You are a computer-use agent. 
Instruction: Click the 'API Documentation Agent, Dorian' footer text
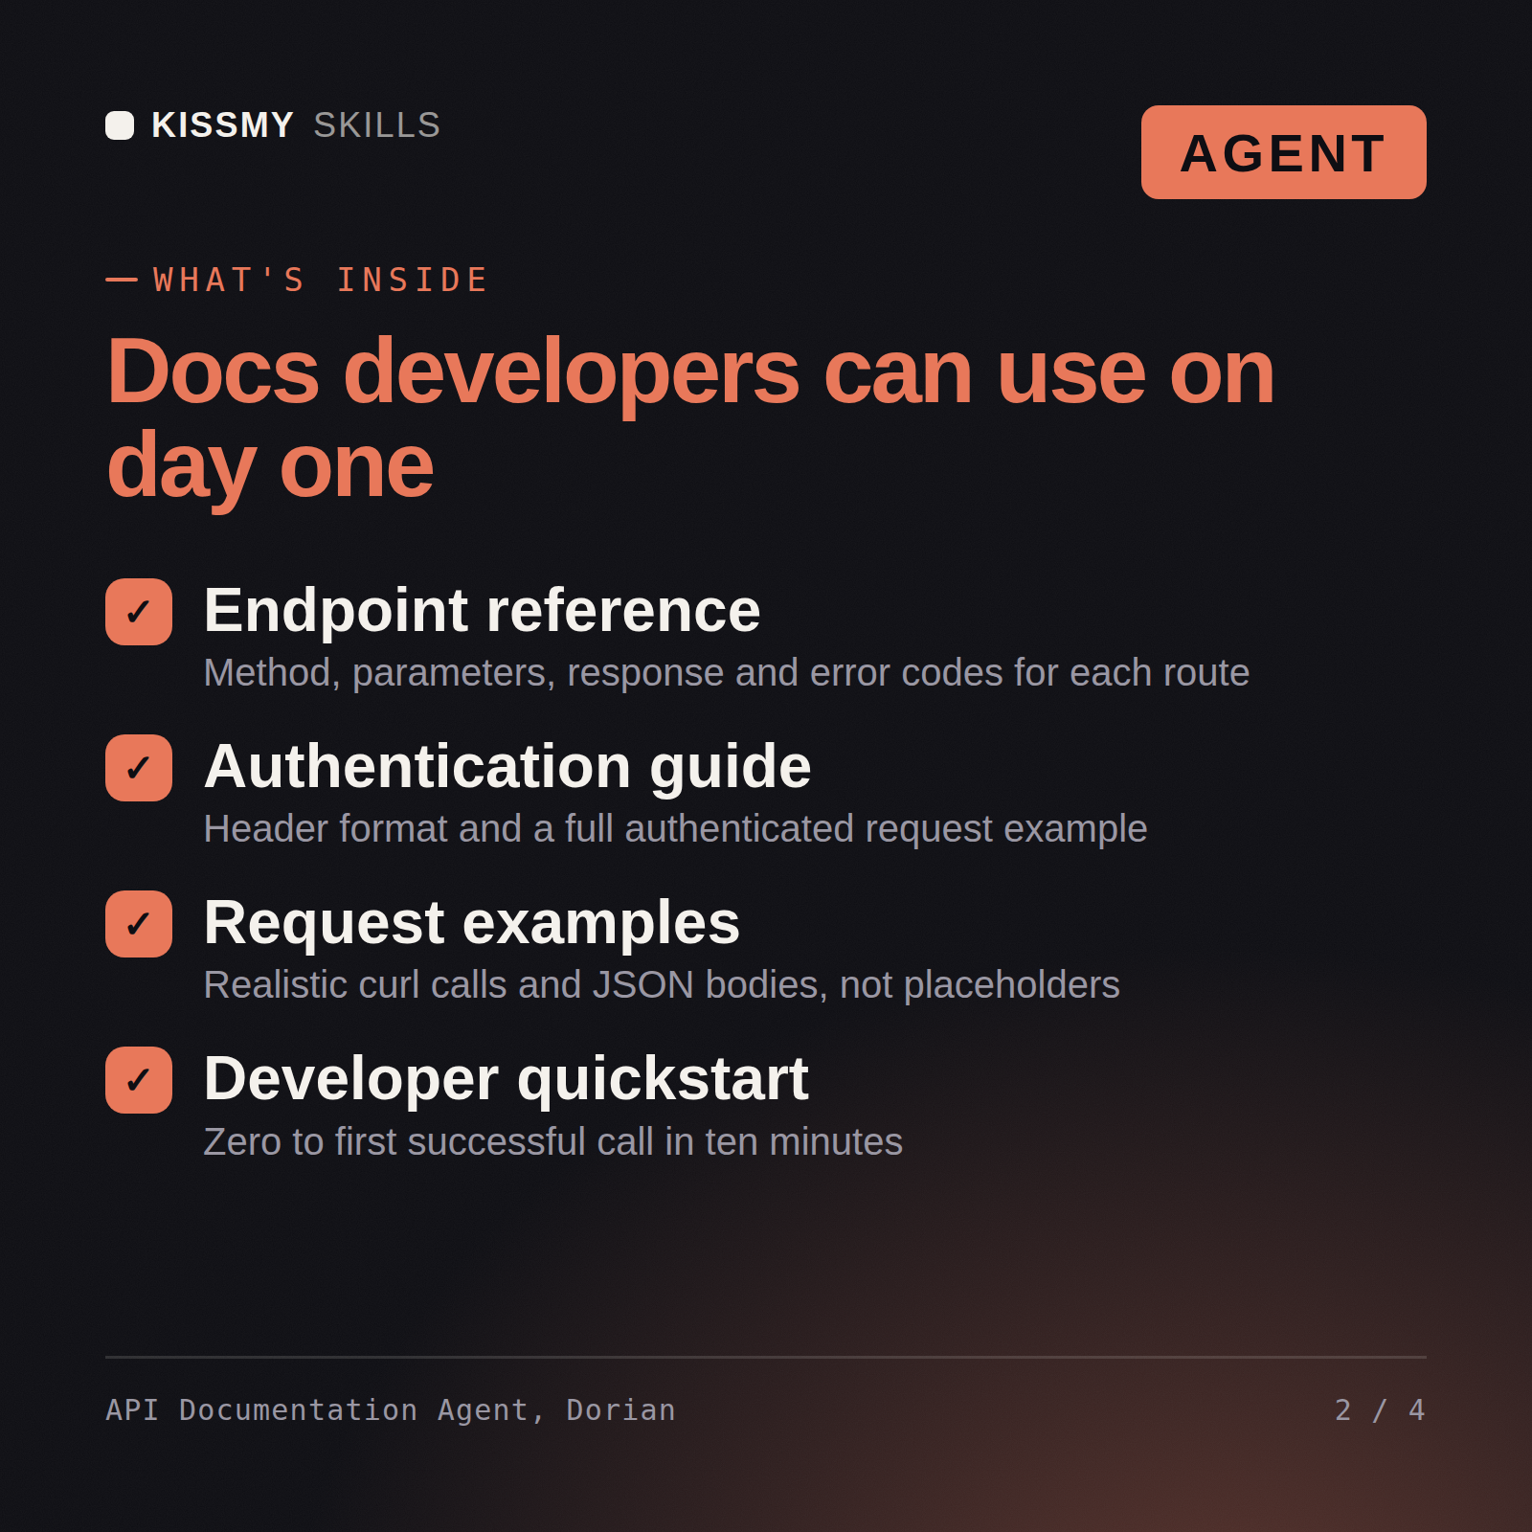pos(391,1410)
